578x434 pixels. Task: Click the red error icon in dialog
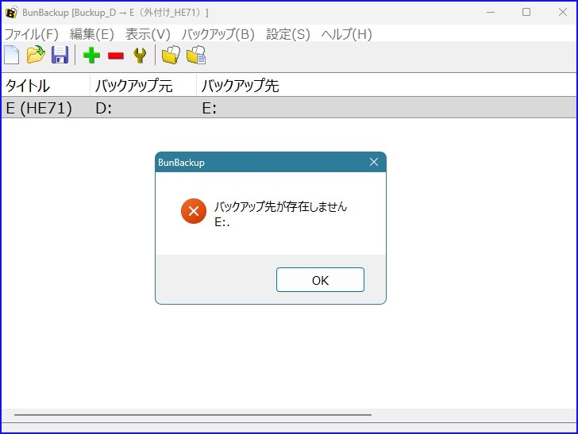(194, 211)
